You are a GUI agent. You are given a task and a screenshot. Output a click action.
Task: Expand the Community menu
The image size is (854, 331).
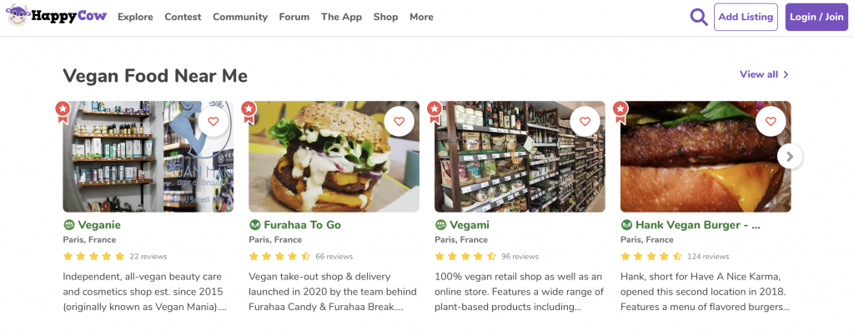tap(240, 17)
